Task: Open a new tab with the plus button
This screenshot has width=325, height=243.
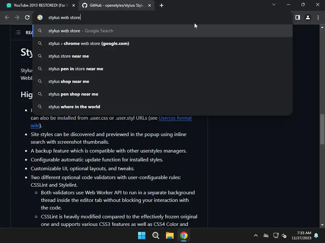Action: point(162,5)
